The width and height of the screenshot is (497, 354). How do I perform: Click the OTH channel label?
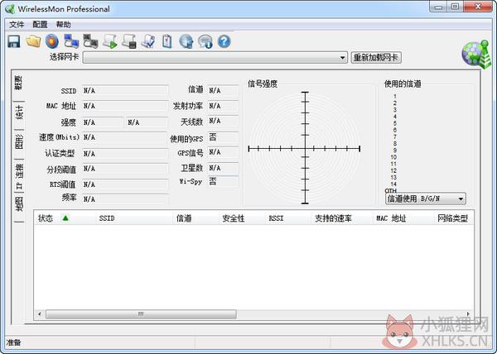(390, 191)
